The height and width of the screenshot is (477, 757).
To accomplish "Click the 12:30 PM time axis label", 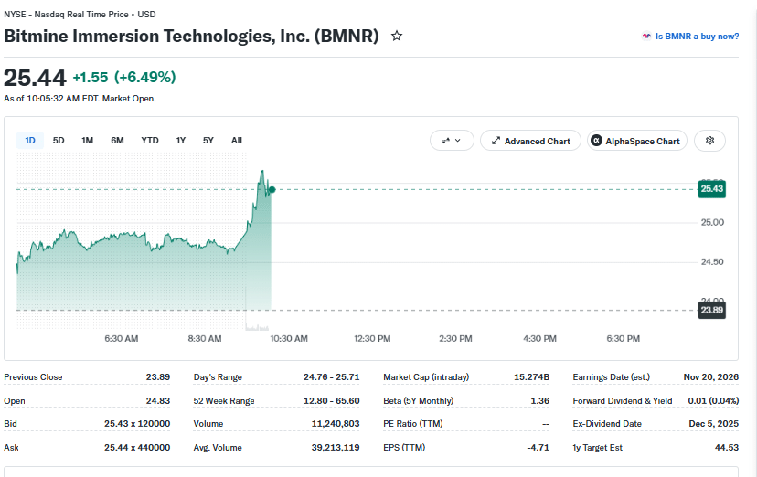I will (372, 339).
